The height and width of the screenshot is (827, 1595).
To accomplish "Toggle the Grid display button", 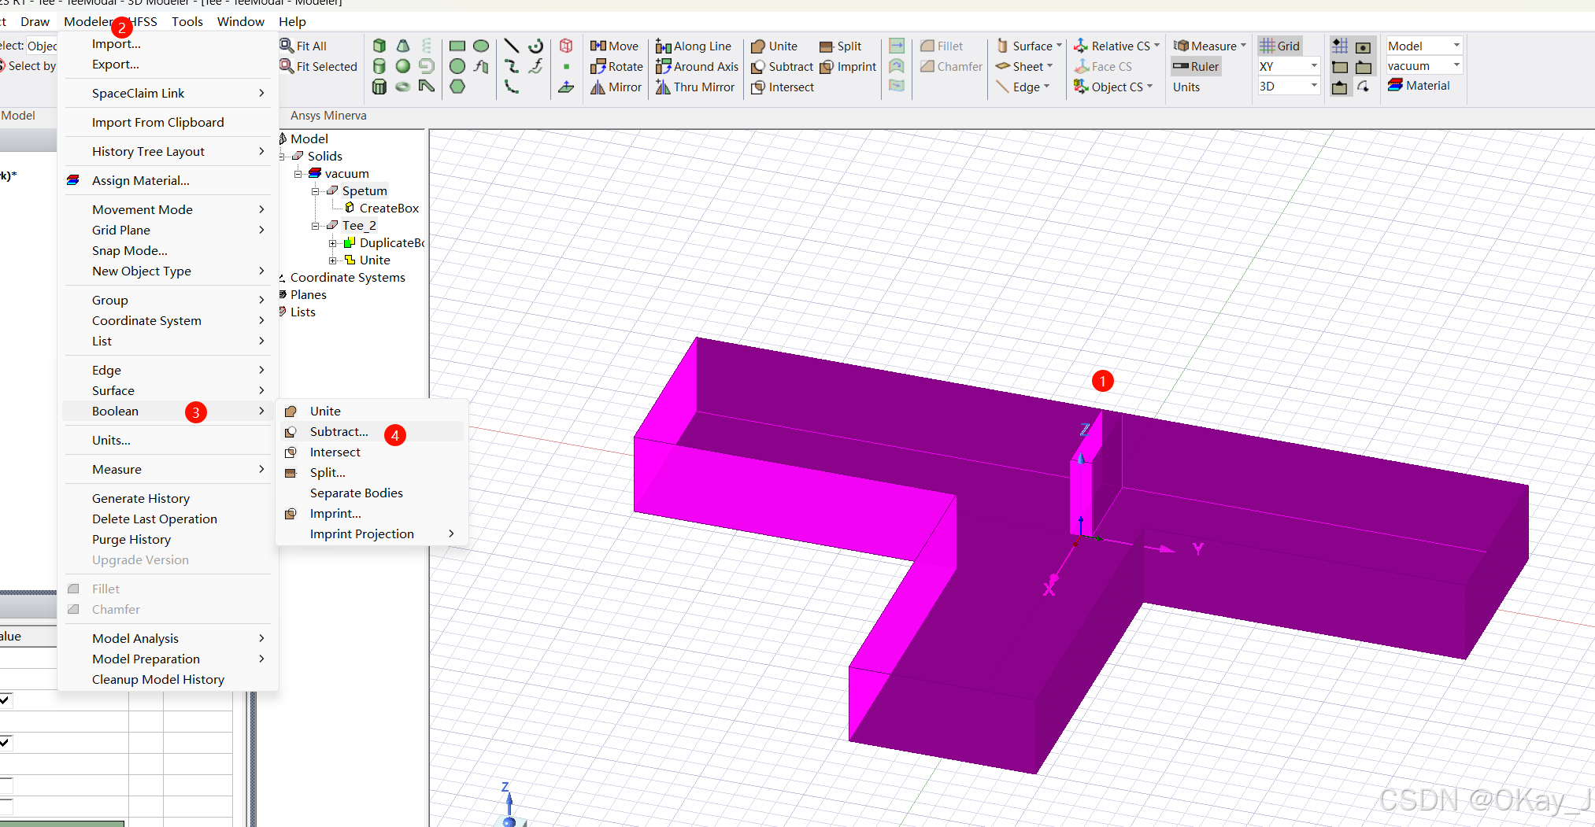I will pos(1280,46).
